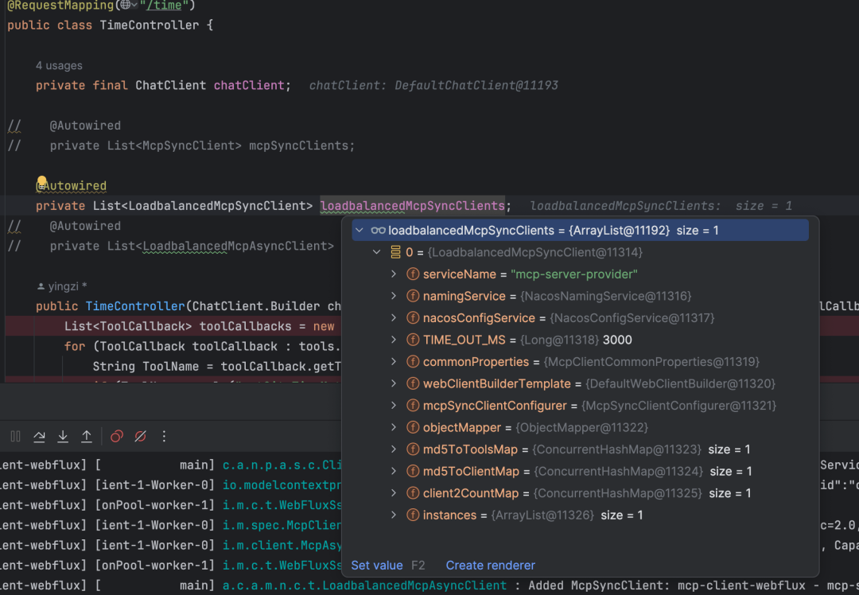Viewport: 859px width, 595px height.
Task: Click the Pause Program debugger icon
Action: [15, 436]
